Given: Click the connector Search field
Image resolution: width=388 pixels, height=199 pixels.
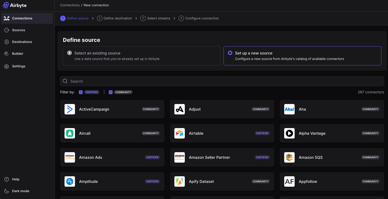Looking at the screenshot, I should click(222, 81).
